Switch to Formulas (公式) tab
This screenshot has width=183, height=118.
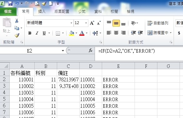click(82, 12)
